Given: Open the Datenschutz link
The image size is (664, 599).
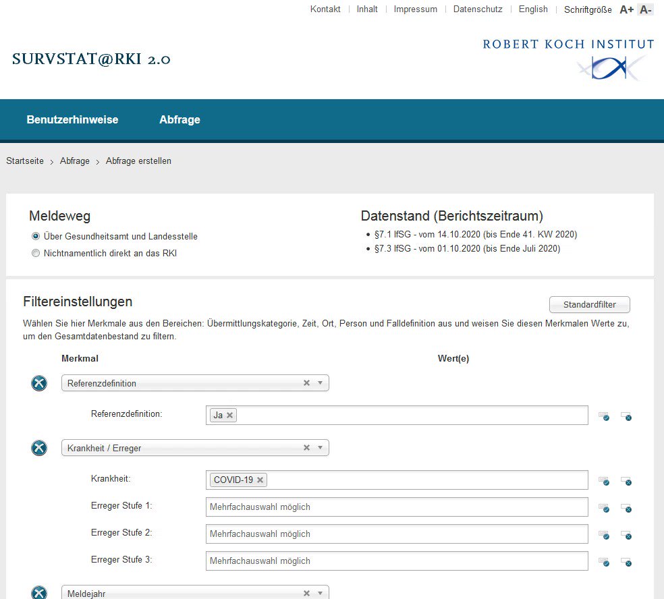Looking at the screenshot, I should click(478, 9).
